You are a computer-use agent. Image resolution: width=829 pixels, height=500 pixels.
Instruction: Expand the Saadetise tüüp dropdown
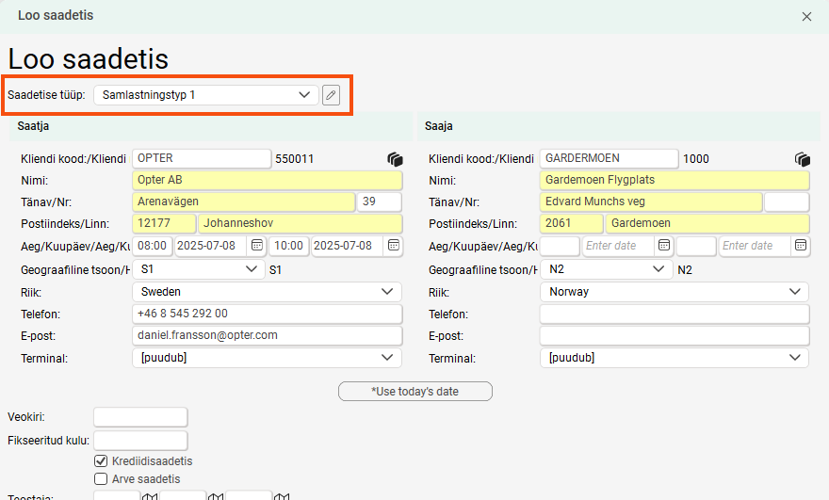coord(206,95)
